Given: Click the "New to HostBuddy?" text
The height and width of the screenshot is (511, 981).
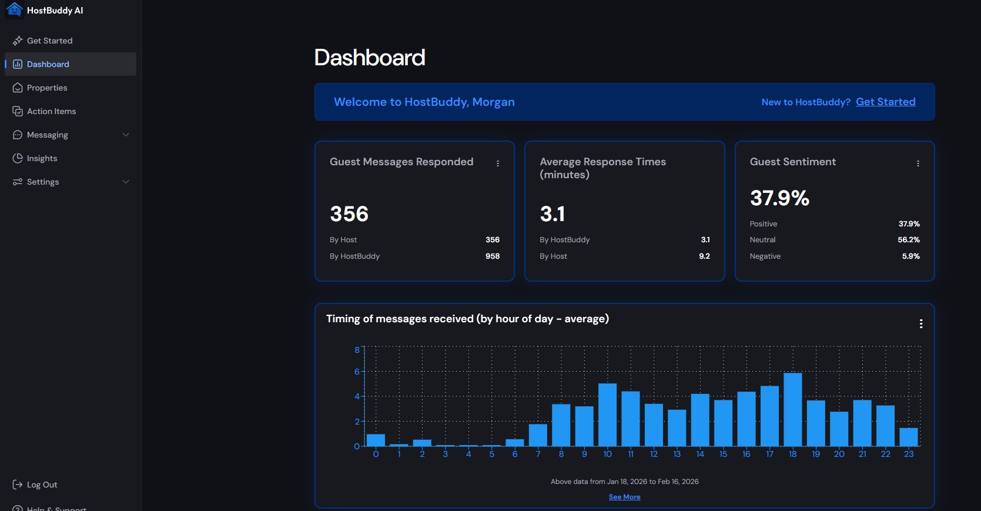Looking at the screenshot, I should pos(806,102).
